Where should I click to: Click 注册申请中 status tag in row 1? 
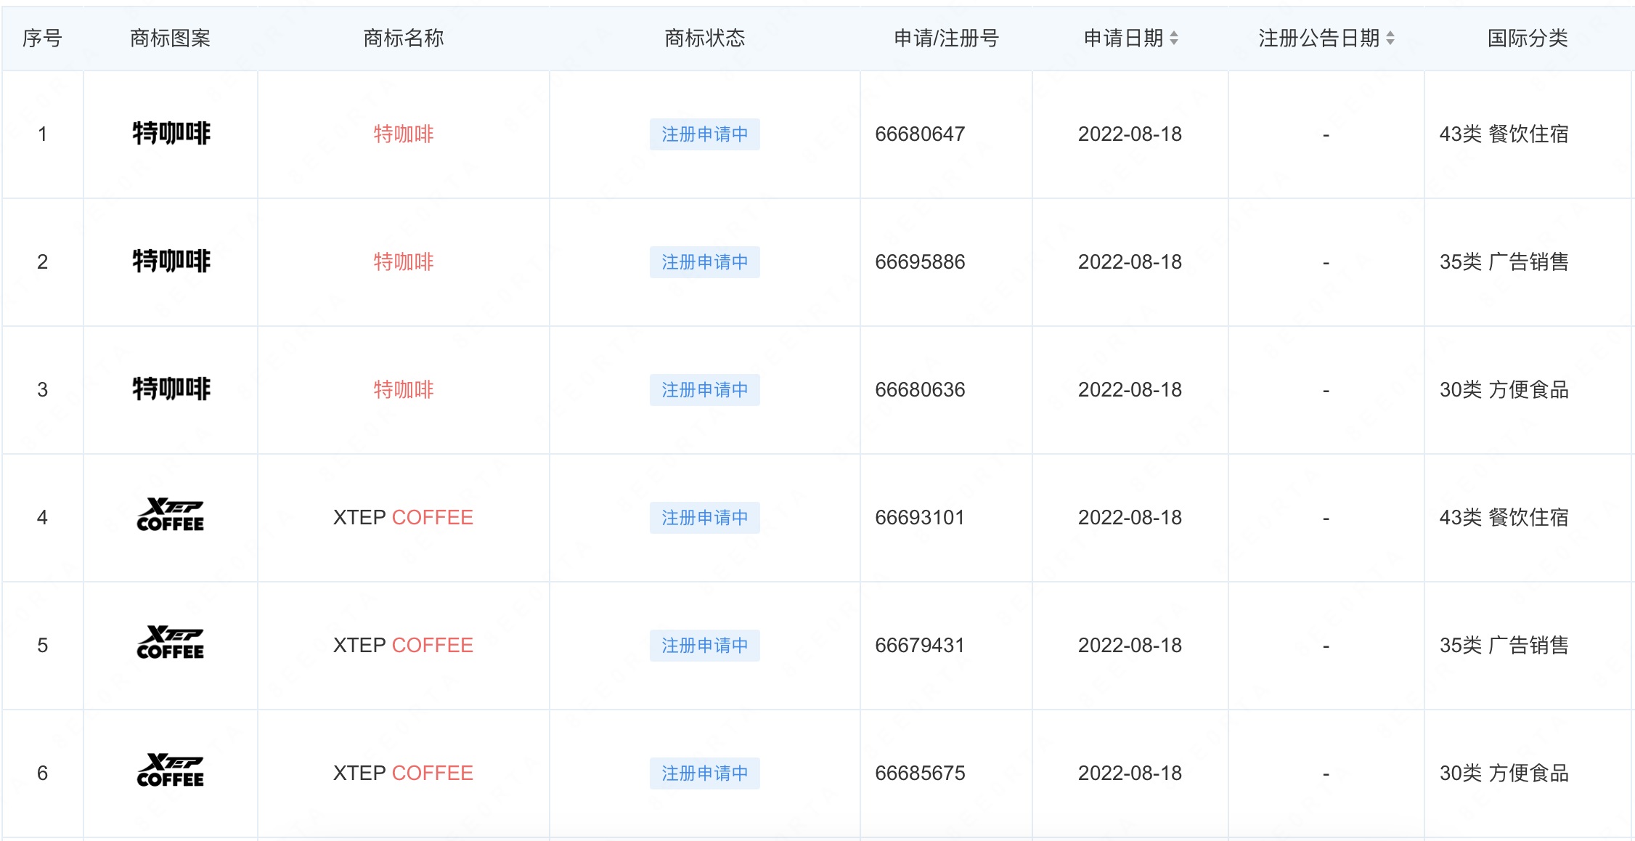click(704, 134)
